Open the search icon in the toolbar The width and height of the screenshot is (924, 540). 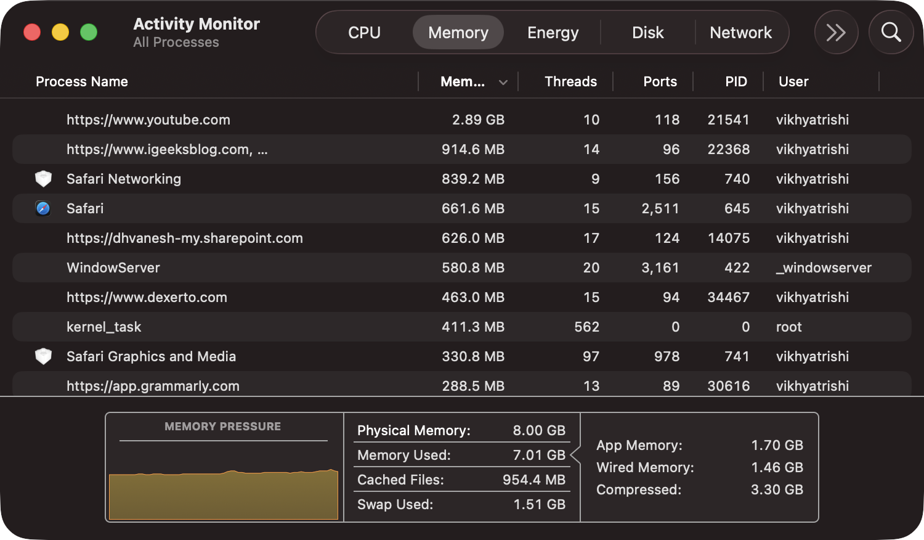tap(891, 32)
